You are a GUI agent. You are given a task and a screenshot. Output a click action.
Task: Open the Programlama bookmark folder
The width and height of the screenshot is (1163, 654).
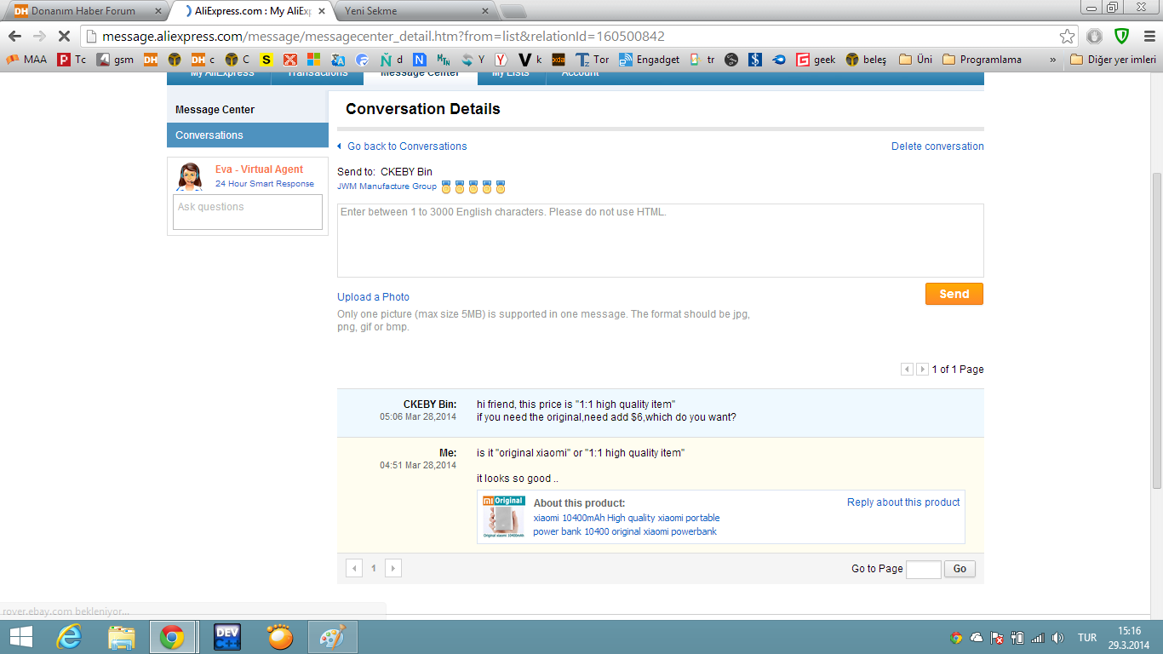982,60
